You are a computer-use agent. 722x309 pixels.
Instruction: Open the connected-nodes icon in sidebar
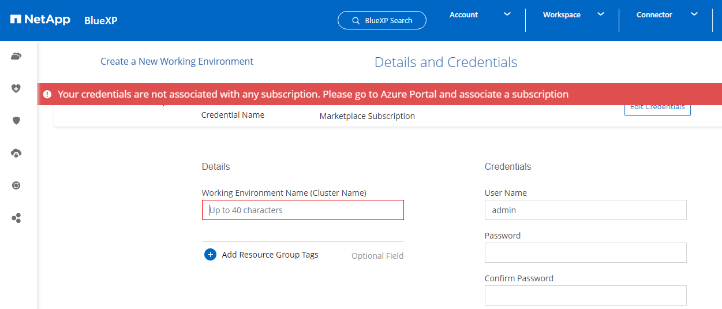point(16,218)
